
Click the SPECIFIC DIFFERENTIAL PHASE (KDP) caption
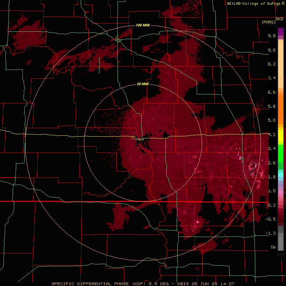tap(99, 284)
